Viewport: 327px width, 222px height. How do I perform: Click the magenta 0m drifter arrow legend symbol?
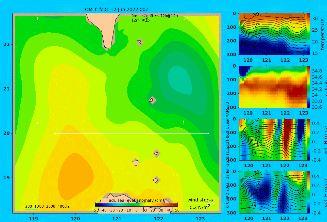click(x=144, y=15)
